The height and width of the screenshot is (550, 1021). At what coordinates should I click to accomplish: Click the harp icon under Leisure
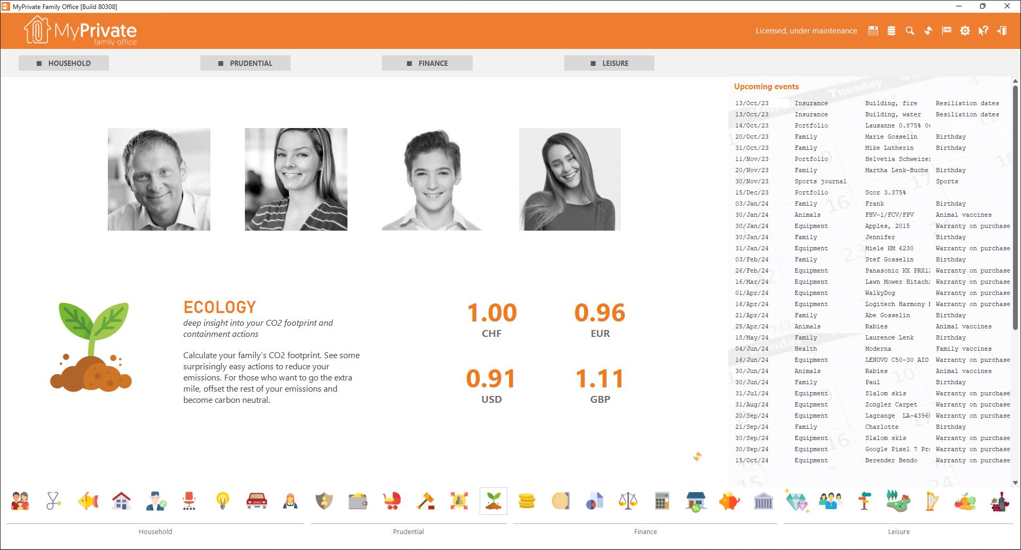pyautogui.click(x=932, y=501)
